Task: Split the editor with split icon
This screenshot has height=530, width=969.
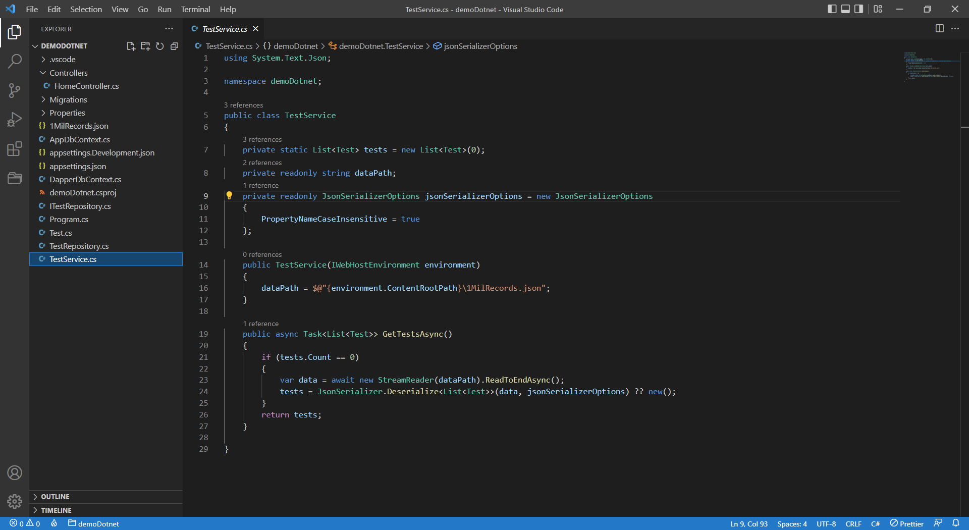Action: (x=940, y=29)
